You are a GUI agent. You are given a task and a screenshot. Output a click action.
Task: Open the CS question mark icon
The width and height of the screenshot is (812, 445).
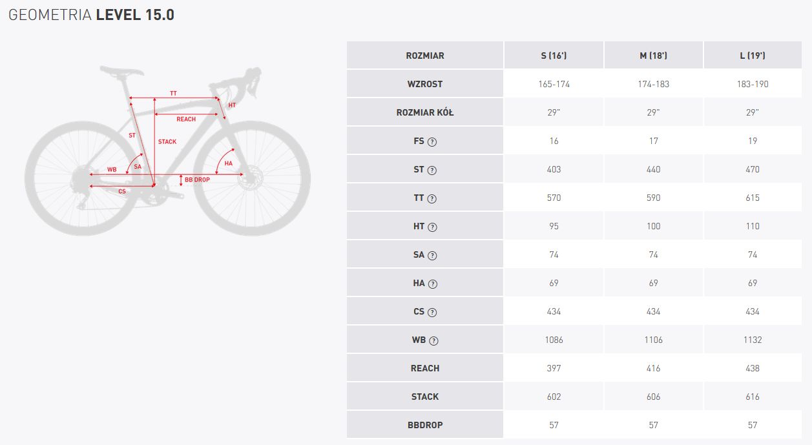pyautogui.click(x=433, y=312)
